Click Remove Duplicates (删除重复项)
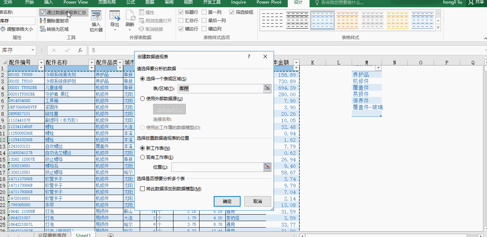This screenshot has width=487, height=237. pyautogui.click(x=54, y=21)
